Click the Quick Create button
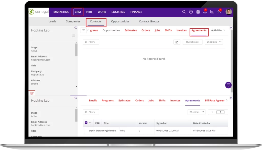 point(192,42)
